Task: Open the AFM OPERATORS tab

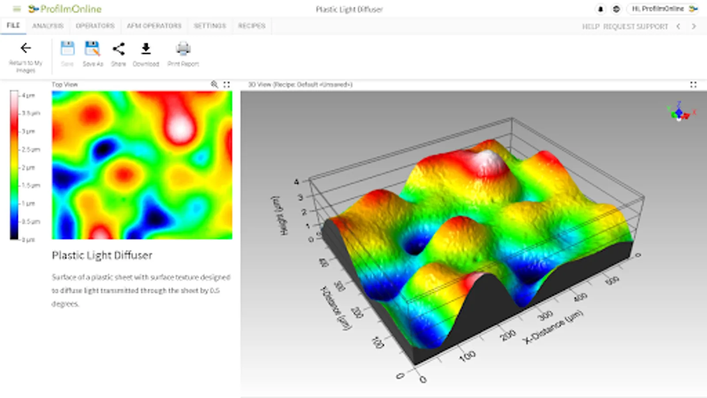Action: click(x=154, y=26)
